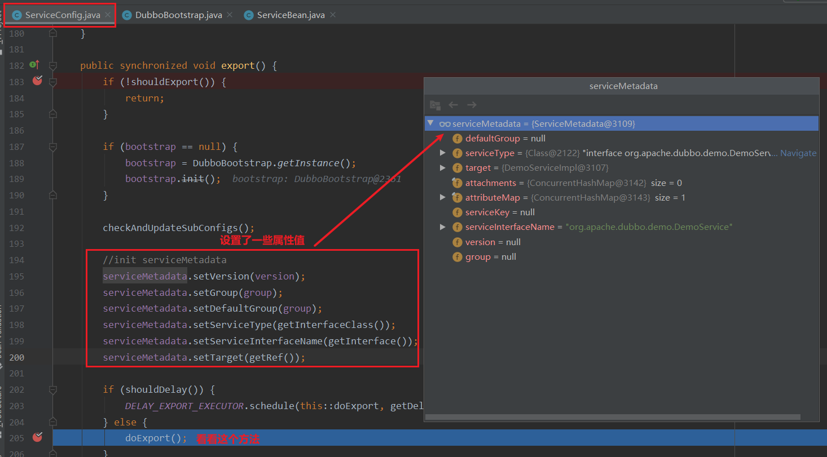Collapse the serviceMetadata root node
This screenshot has height=457, width=827.
[430, 123]
